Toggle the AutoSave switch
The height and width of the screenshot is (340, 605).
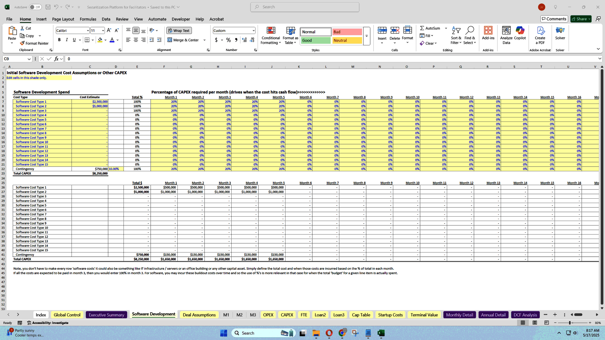35,7
